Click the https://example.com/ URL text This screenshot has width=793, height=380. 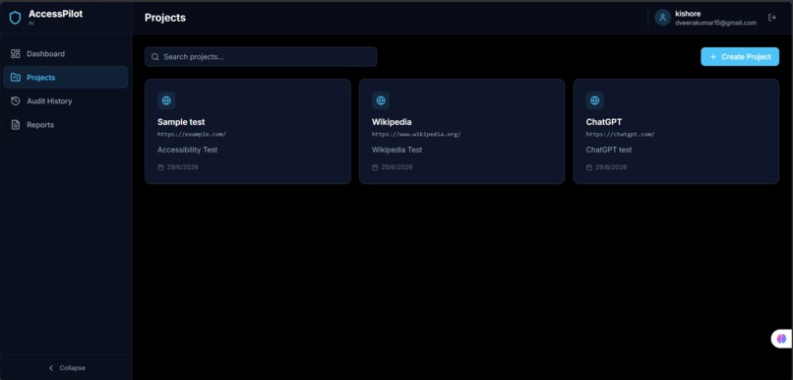192,135
